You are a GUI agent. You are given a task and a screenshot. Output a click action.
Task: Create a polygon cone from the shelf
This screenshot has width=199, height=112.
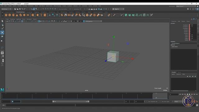(17, 15)
